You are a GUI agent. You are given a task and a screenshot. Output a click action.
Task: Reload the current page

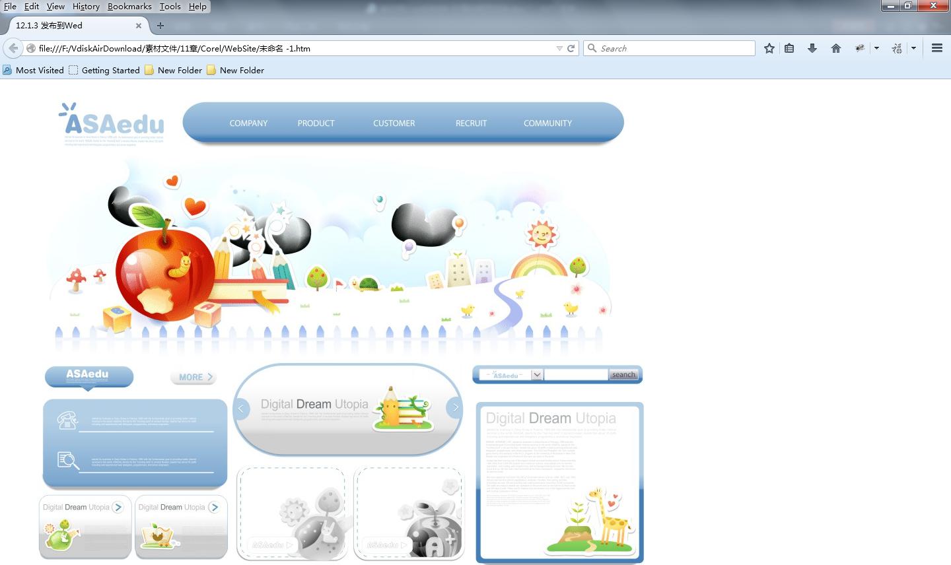coord(571,48)
